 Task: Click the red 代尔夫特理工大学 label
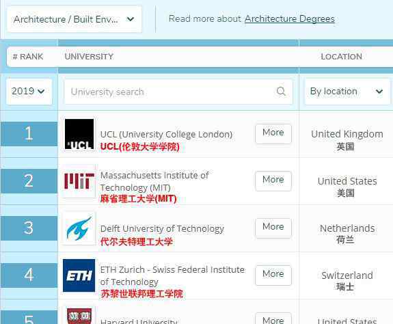click(137, 242)
